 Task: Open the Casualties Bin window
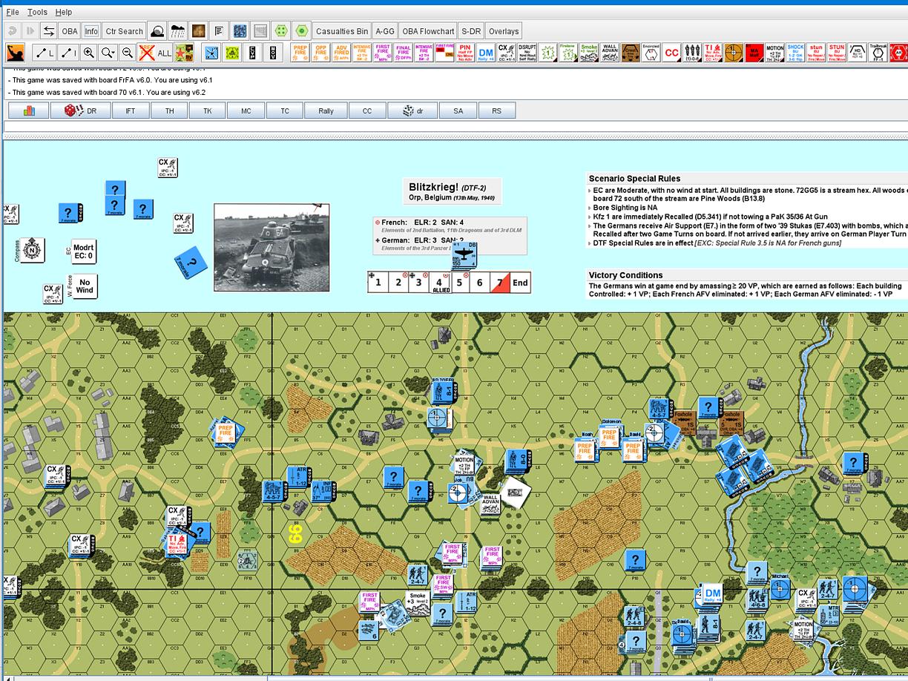[x=341, y=31]
